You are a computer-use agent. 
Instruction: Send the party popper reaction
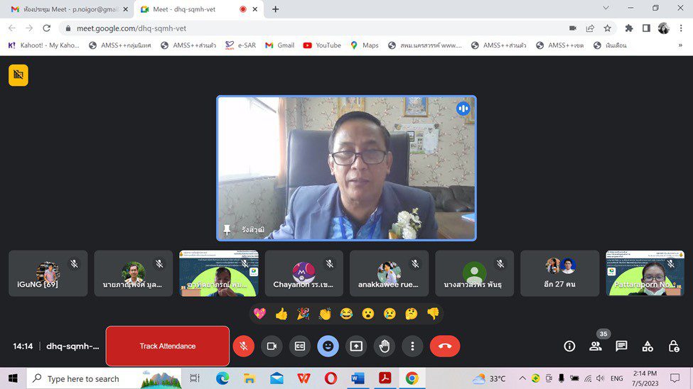coord(303,314)
